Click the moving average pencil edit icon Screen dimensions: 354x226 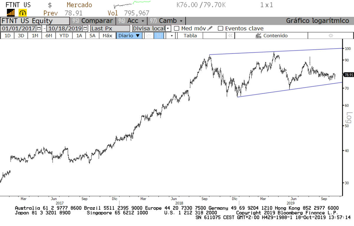210,28
